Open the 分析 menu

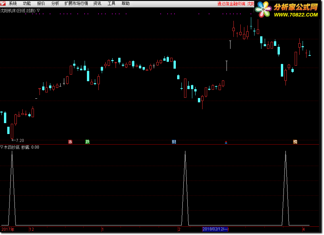[x=55, y=4]
